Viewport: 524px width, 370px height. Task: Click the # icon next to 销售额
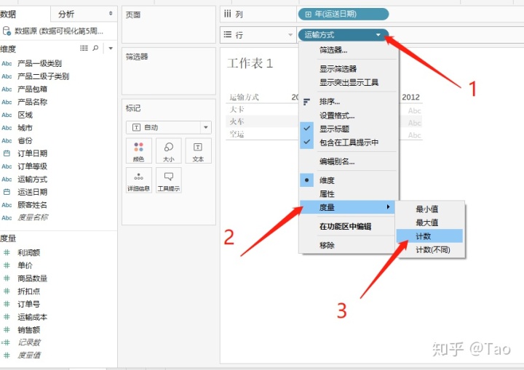tap(7, 329)
